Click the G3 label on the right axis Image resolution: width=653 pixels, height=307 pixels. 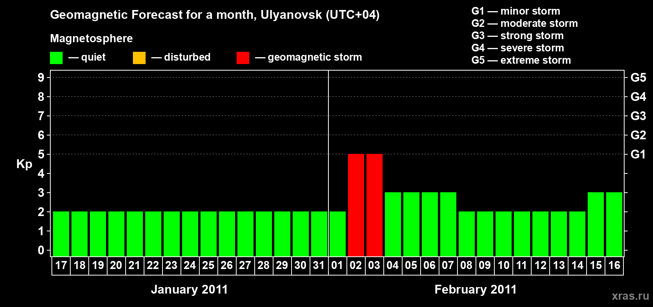click(638, 116)
